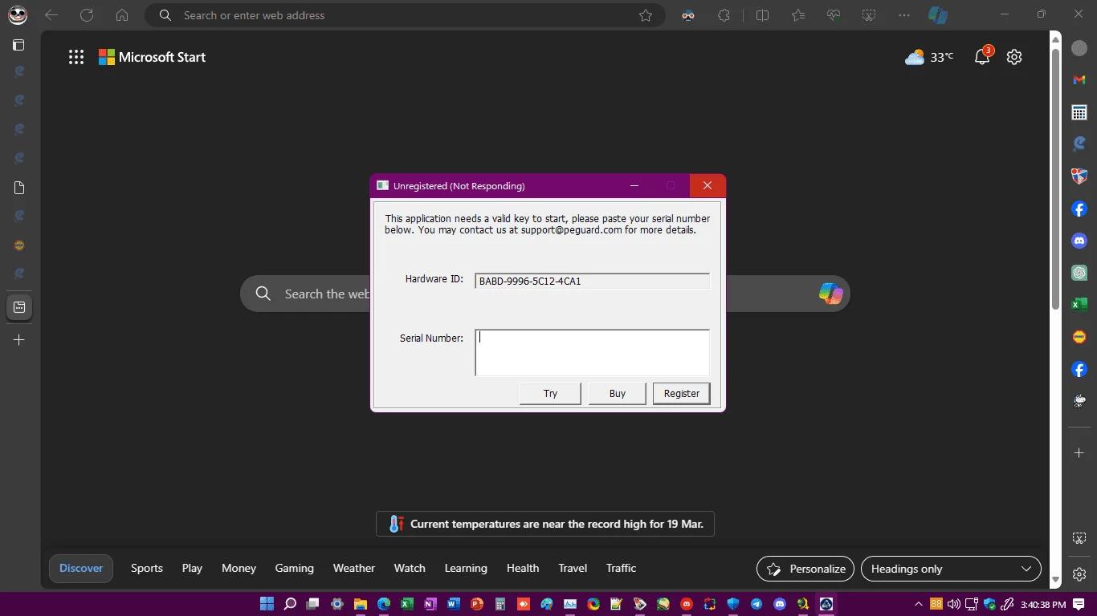
Task: Open the tab actions menu
Action: coord(18,45)
